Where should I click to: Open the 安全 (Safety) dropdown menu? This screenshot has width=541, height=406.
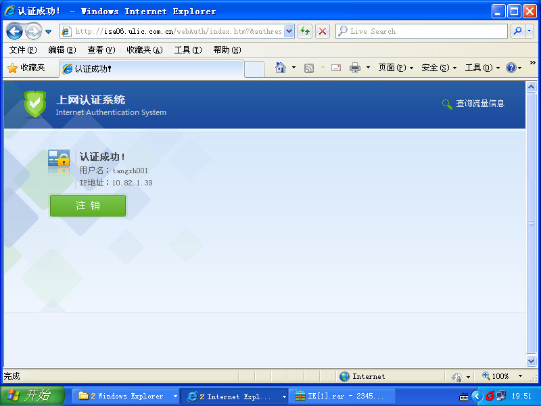439,68
